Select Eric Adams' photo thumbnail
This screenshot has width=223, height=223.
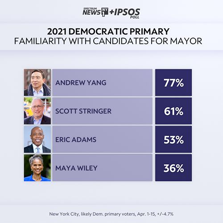pyautogui.click(x=37, y=139)
